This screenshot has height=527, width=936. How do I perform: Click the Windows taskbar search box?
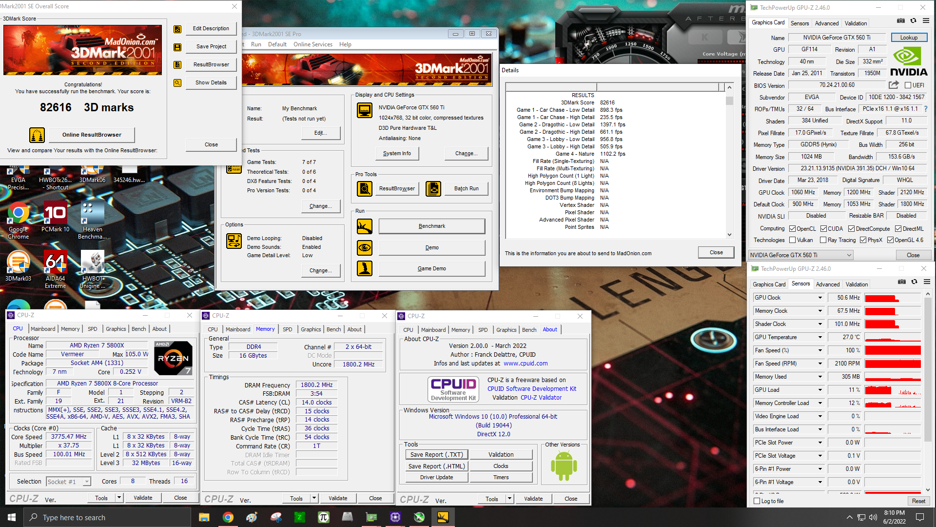tap(107, 517)
